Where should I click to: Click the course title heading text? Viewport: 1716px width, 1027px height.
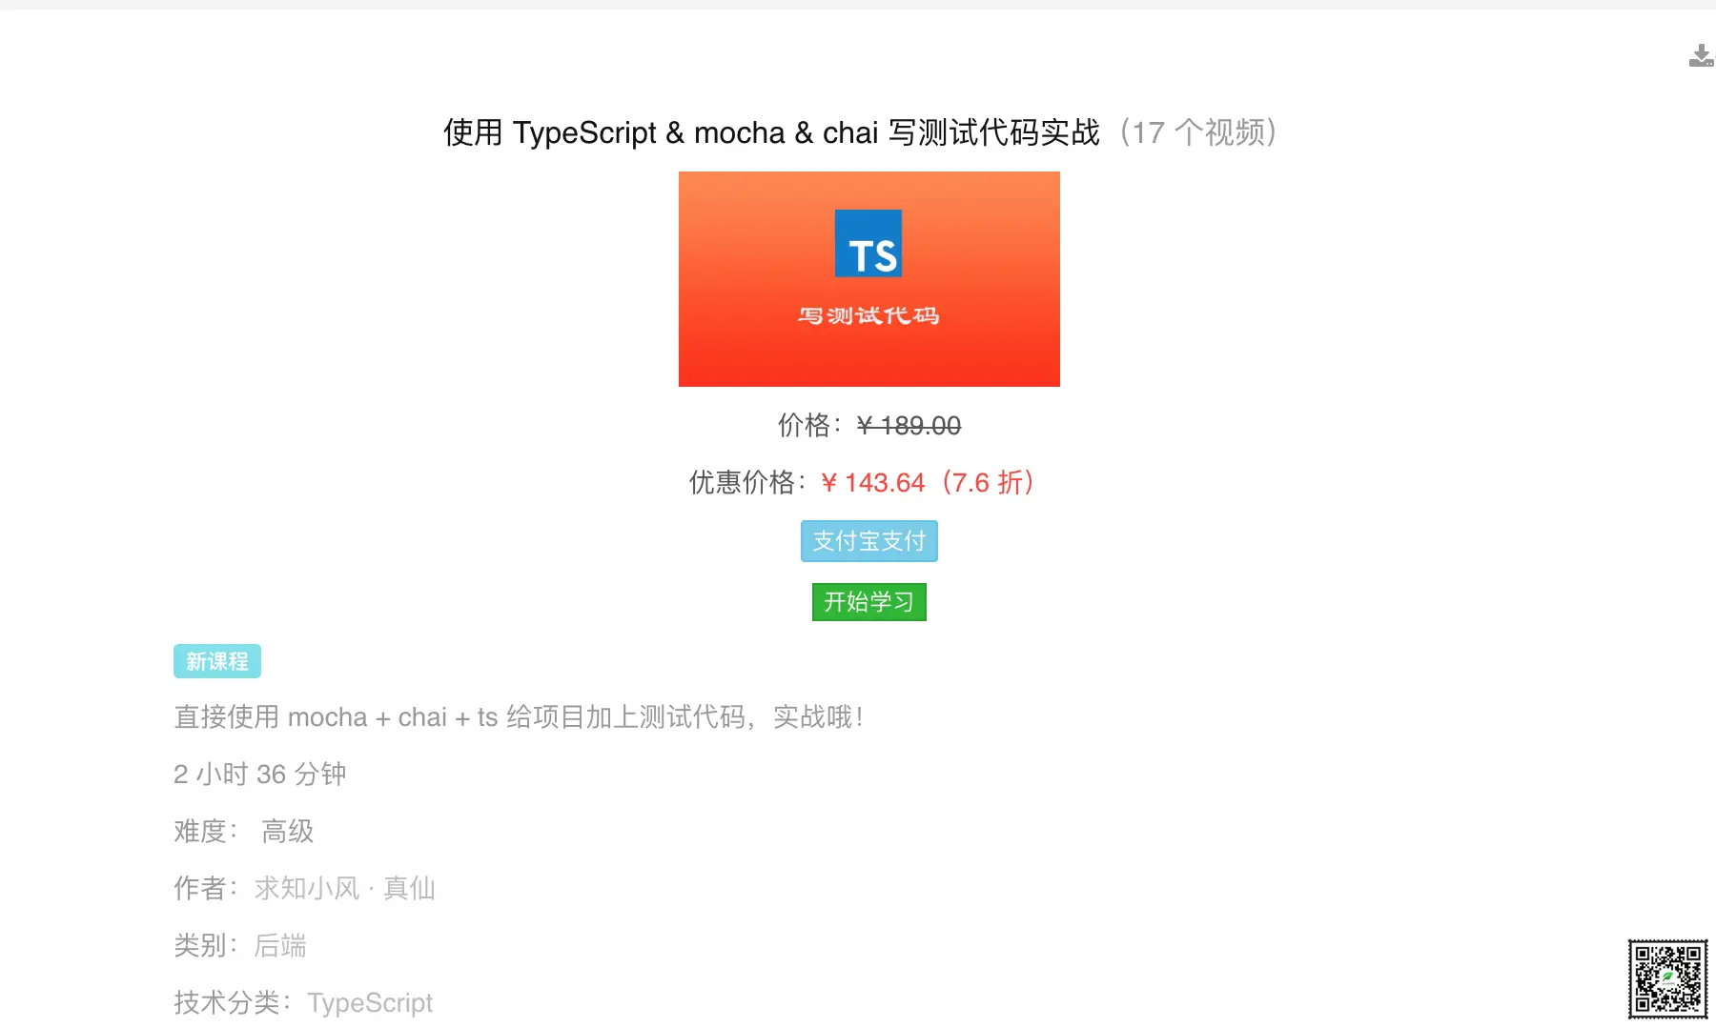(x=771, y=132)
